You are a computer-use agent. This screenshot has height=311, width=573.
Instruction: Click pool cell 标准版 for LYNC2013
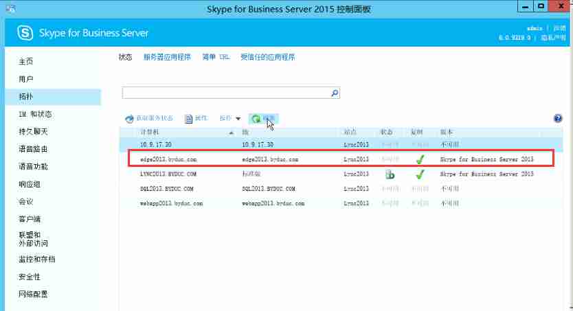(x=251, y=174)
